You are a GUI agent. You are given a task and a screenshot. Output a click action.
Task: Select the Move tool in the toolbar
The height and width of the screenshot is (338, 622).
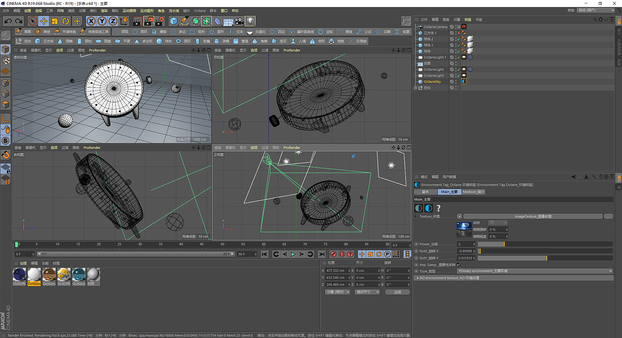point(44,20)
